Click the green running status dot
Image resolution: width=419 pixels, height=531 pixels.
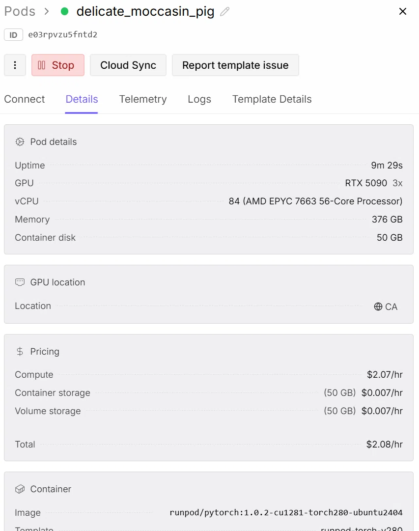pyautogui.click(x=64, y=11)
